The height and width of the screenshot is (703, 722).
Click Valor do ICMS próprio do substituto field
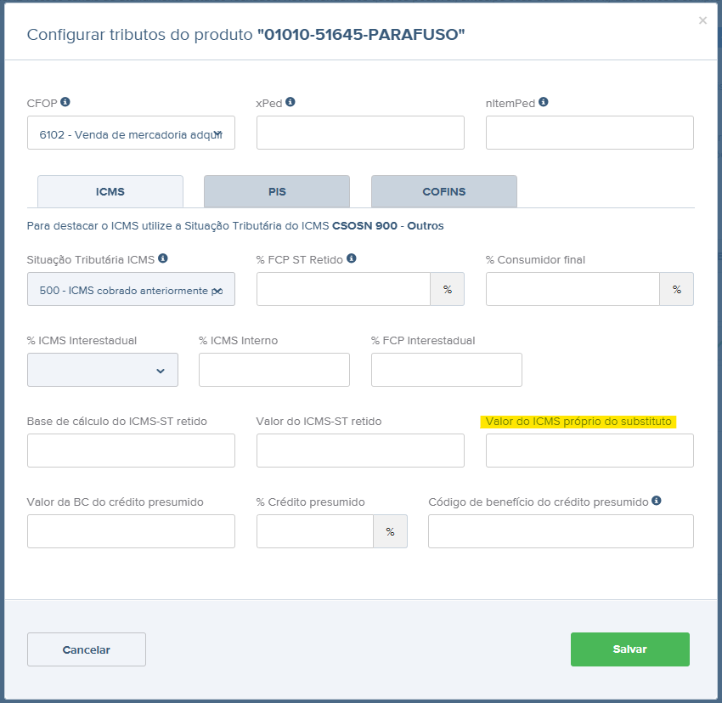coord(589,451)
